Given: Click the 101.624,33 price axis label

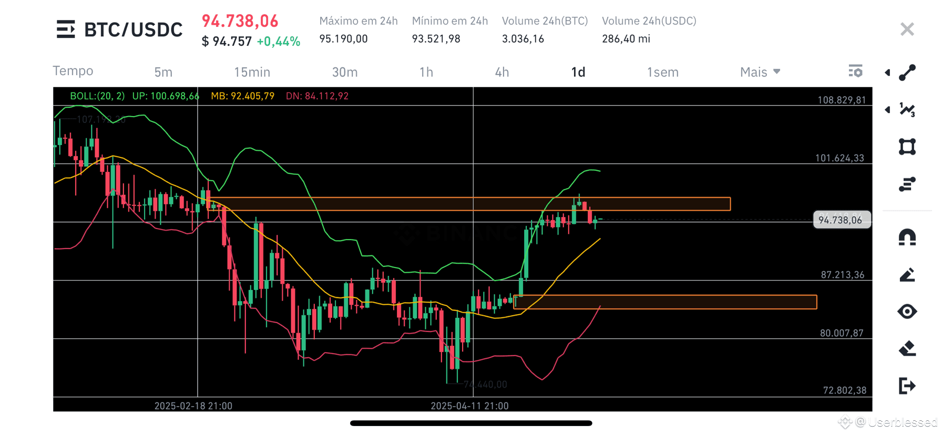Looking at the screenshot, I should (839, 158).
